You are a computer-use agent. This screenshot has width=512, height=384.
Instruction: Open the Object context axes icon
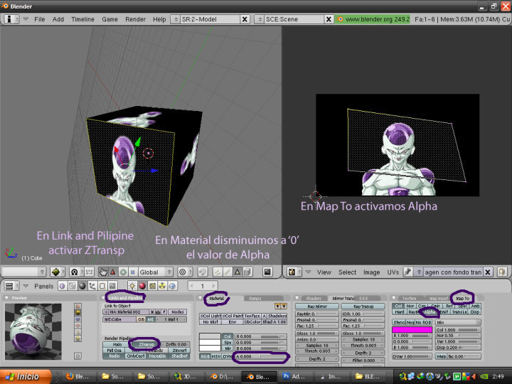click(92, 287)
